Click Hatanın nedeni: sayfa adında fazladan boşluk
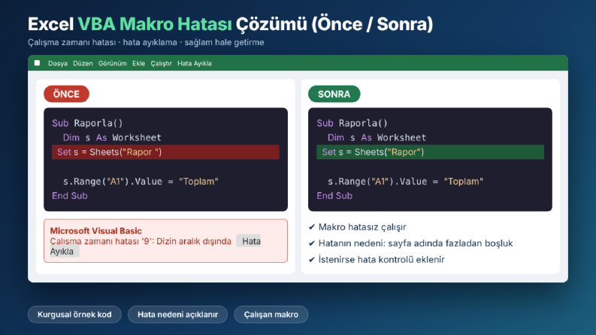 [x=416, y=243]
